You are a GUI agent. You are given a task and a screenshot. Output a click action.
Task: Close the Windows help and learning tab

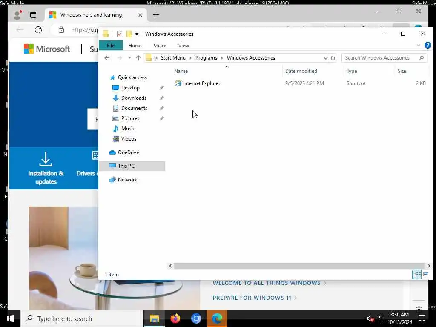click(140, 15)
